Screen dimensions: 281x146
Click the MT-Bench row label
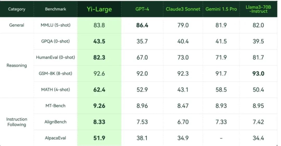56,106
